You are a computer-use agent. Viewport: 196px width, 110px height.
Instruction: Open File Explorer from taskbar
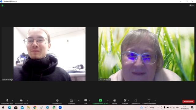28,107
